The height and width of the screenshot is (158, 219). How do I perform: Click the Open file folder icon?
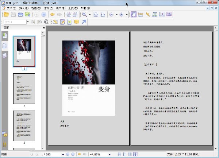click(x=6, y=14)
